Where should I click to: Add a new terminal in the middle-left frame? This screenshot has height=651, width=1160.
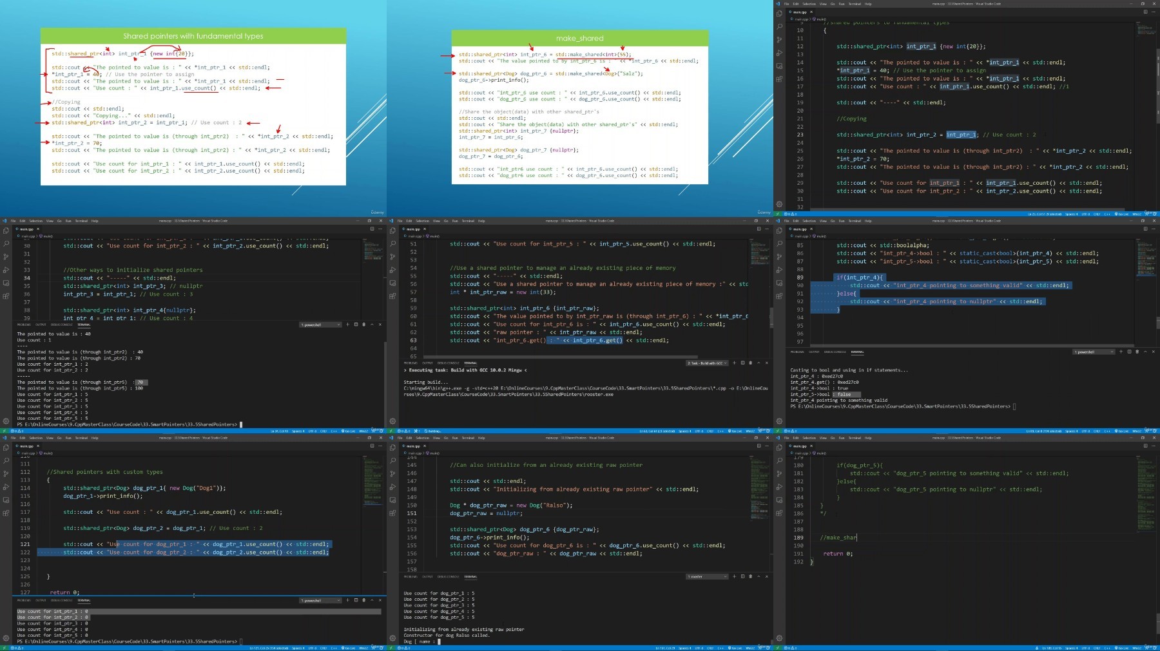348,325
